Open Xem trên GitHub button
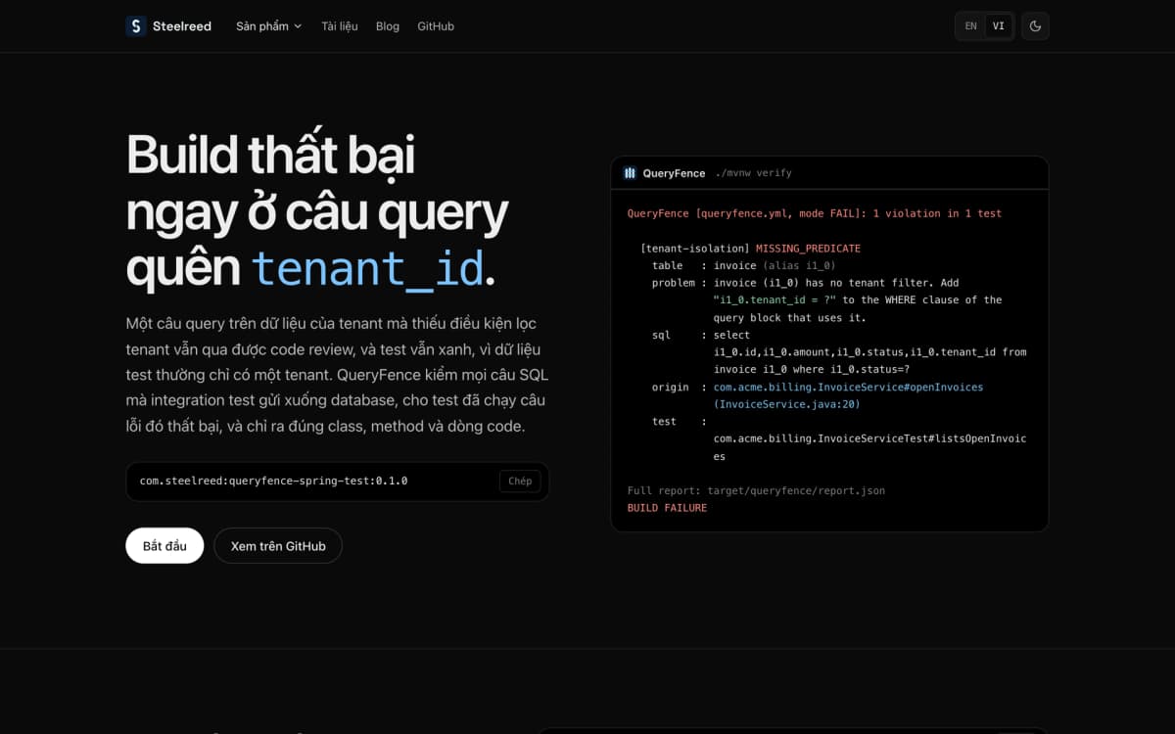This screenshot has height=734, width=1175. pyautogui.click(x=278, y=546)
